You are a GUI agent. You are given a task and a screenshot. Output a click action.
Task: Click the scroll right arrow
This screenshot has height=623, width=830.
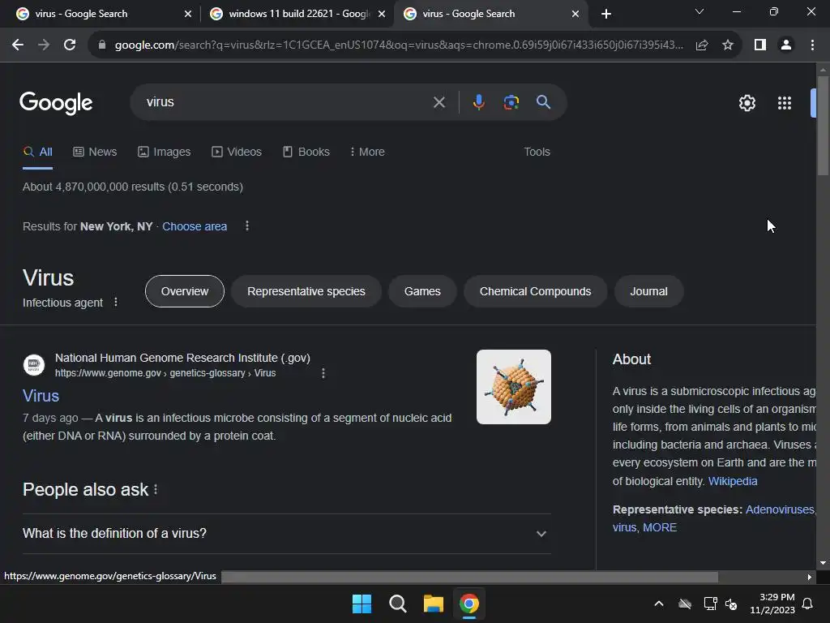[x=810, y=577]
